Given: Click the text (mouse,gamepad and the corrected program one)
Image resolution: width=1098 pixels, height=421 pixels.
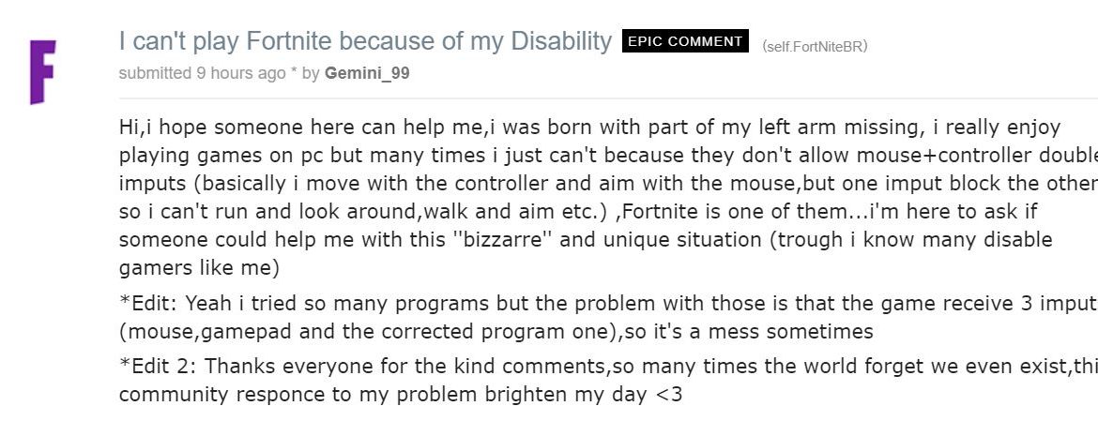Looking at the screenshot, I should tap(371, 331).
